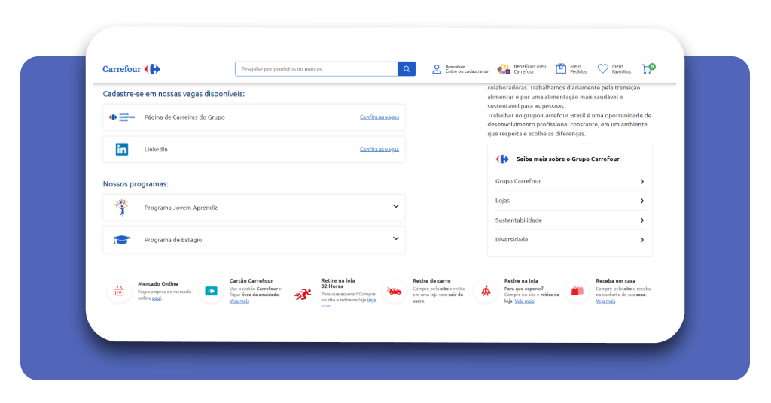Screen dimensions: 771x403
Task: Focus the product search input field
Action: (316, 69)
